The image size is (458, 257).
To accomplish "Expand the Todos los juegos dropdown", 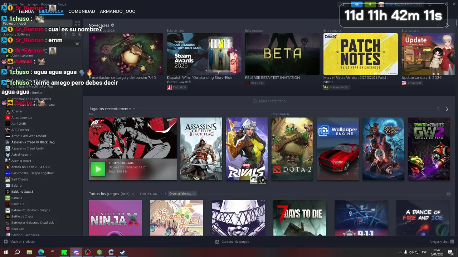I will (x=133, y=194).
